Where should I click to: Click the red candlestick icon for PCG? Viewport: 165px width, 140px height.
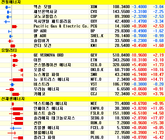(x=15, y=27)
